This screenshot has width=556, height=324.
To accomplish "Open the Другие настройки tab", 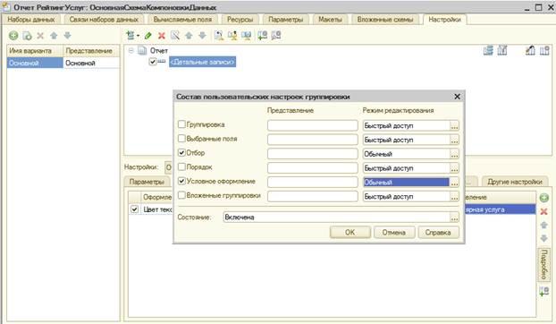I will (515, 182).
